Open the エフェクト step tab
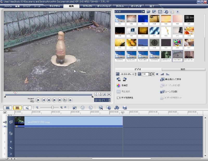Screen dimensions: 208x161 coord(87,6)
